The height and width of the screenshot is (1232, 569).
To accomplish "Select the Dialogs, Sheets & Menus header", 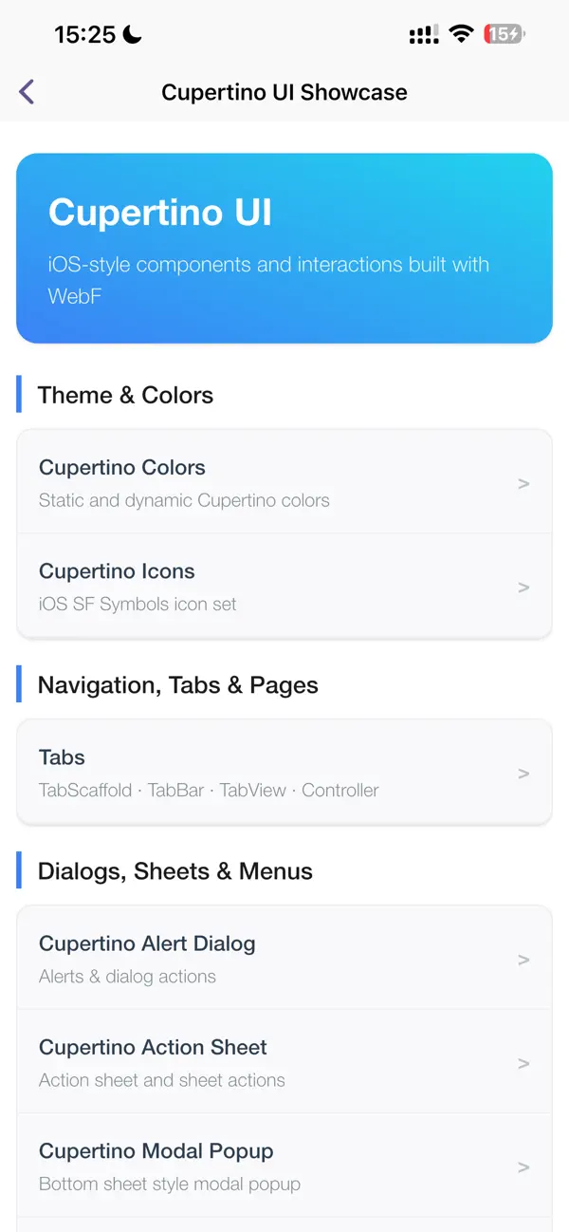I will coord(176,870).
